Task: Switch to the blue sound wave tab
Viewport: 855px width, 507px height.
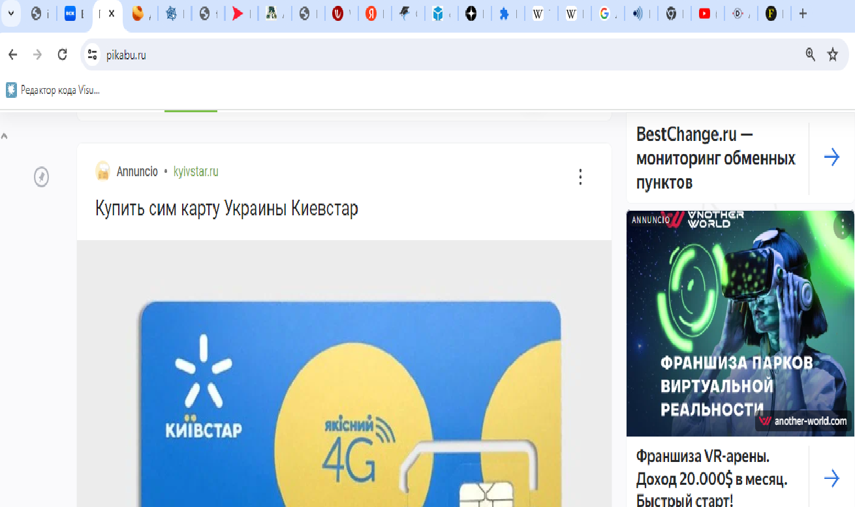Action: pos(638,14)
